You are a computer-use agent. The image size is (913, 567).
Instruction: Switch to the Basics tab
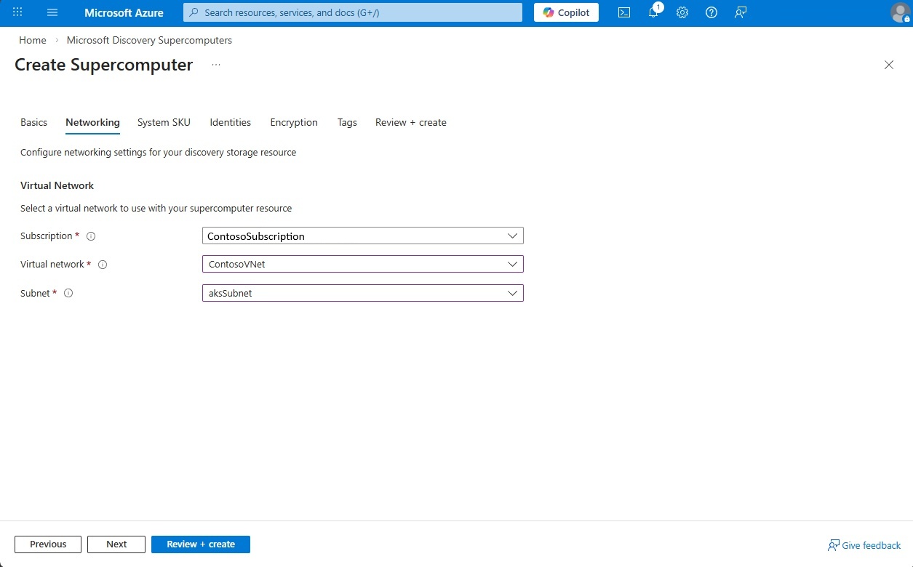[x=33, y=122]
